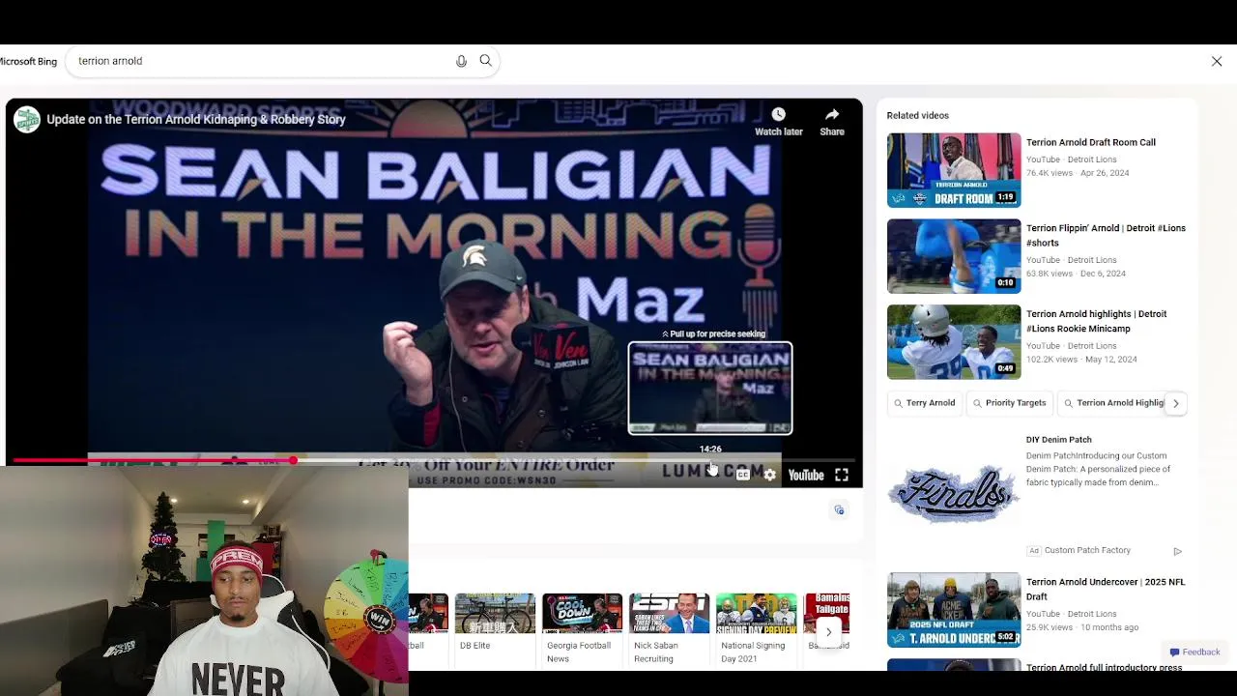Open the 'National Signing Day 2021' related card
1237x696 pixels.
[x=756, y=629]
